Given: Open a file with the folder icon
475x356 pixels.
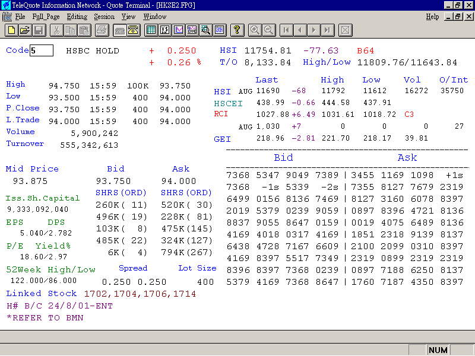Looking at the screenshot, I should point(25,30).
